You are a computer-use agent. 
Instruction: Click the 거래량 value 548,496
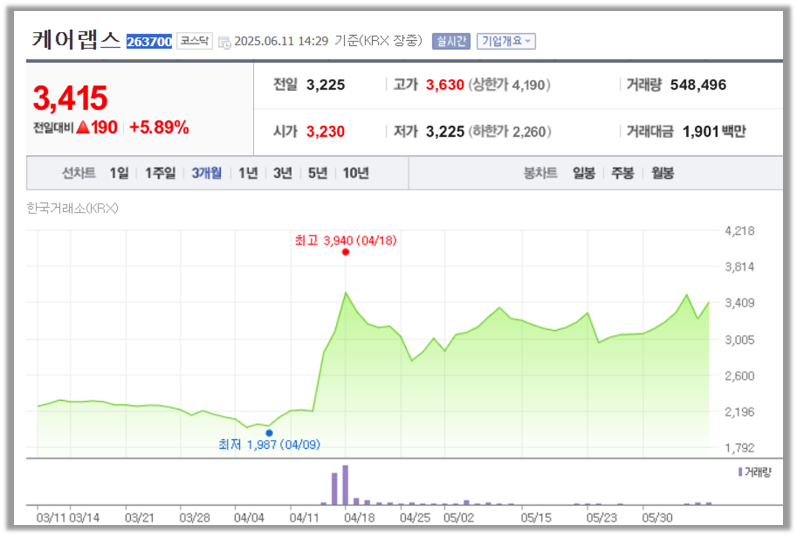coord(698,85)
